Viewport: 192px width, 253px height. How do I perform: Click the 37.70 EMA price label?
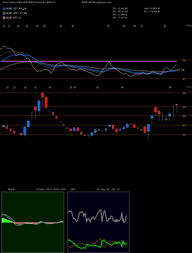click(x=181, y=70)
